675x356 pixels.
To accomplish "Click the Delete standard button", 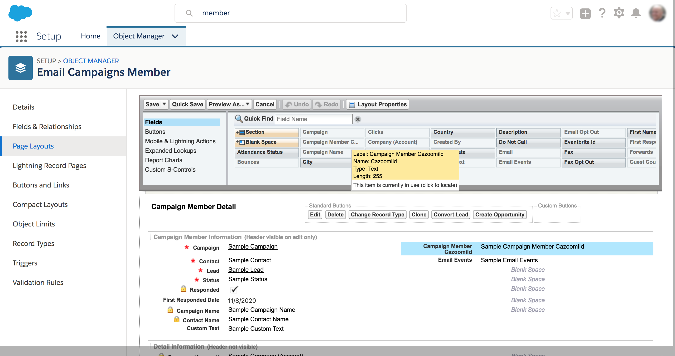I will pos(335,215).
